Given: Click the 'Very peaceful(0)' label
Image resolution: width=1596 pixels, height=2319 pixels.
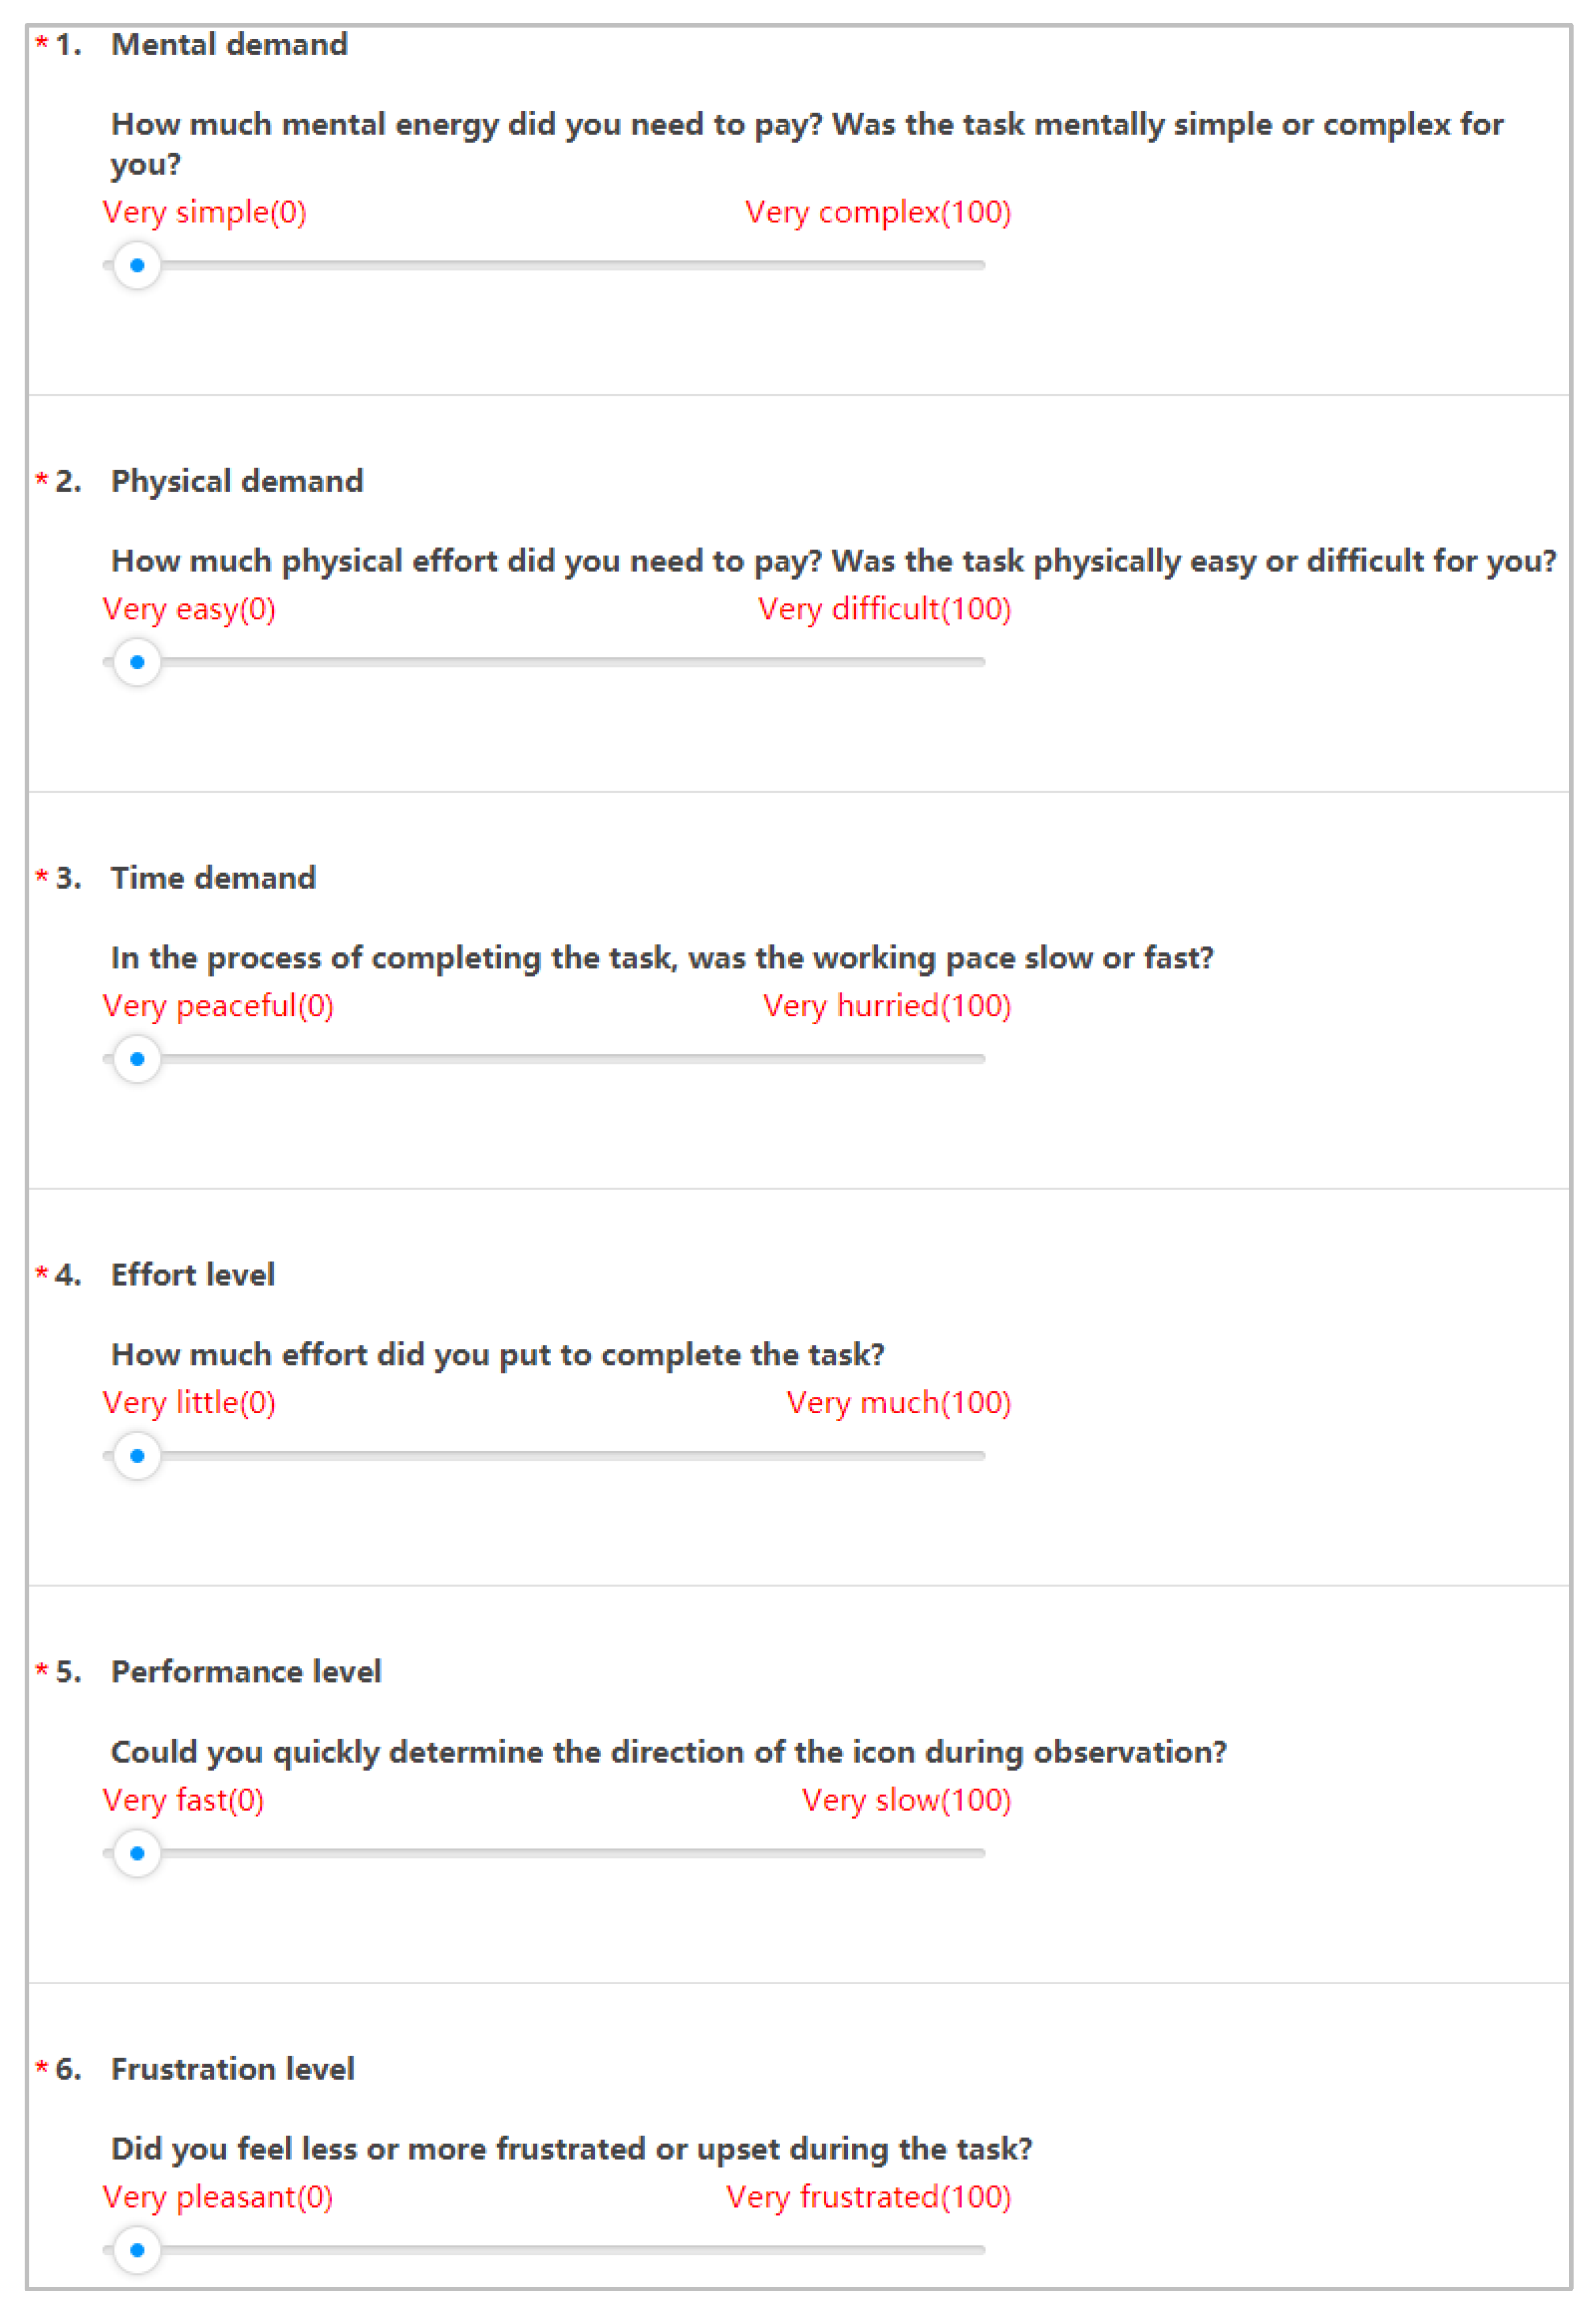Looking at the screenshot, I should (x=218, y=1005).
